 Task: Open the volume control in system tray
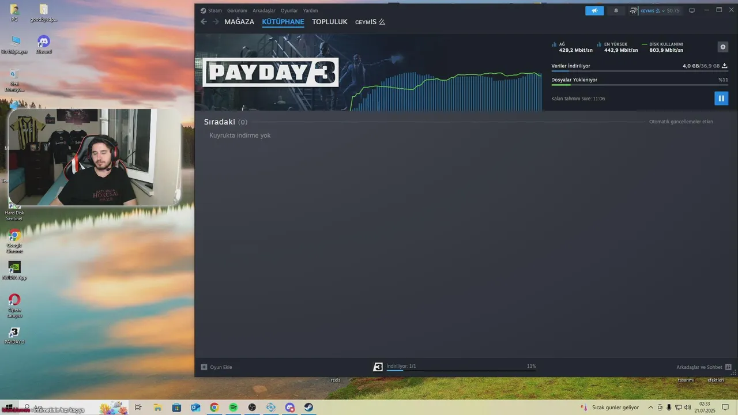(687, 408)
